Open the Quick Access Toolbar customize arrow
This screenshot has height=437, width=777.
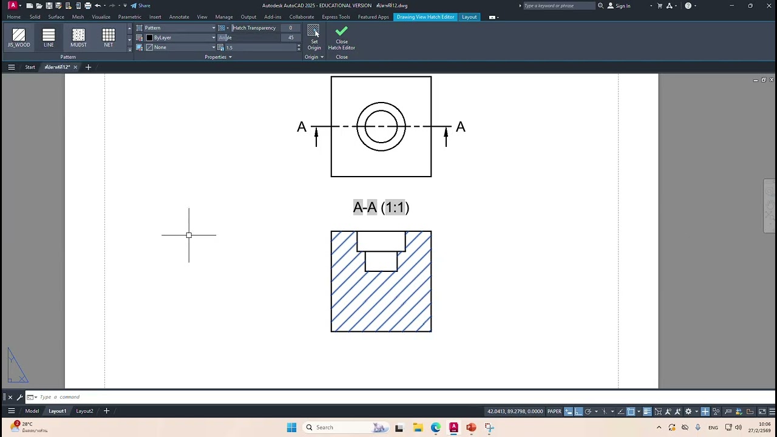125,5
